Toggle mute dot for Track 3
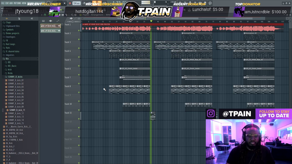 click(79, 48)
